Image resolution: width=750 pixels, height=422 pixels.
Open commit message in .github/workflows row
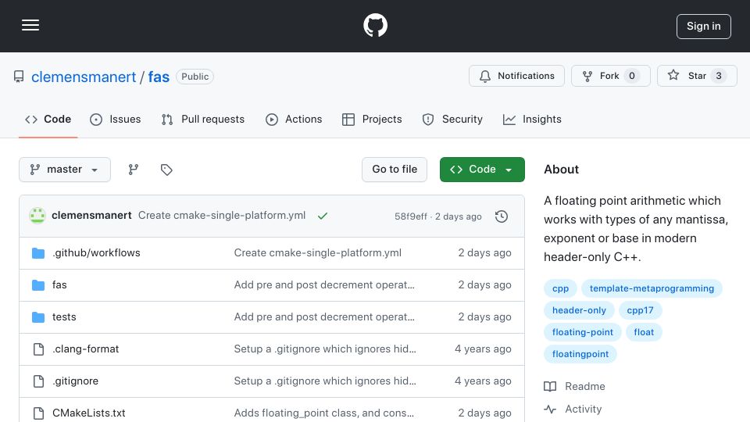(318, 252)
